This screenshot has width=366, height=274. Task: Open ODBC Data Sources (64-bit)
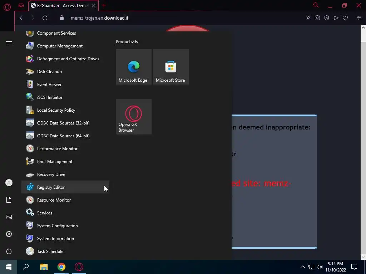65,136
